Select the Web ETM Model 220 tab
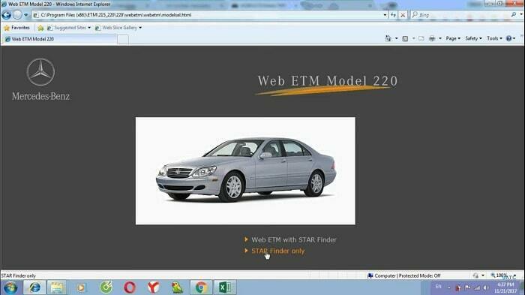Viewport: 525px width, 295px height. [59, 39]
